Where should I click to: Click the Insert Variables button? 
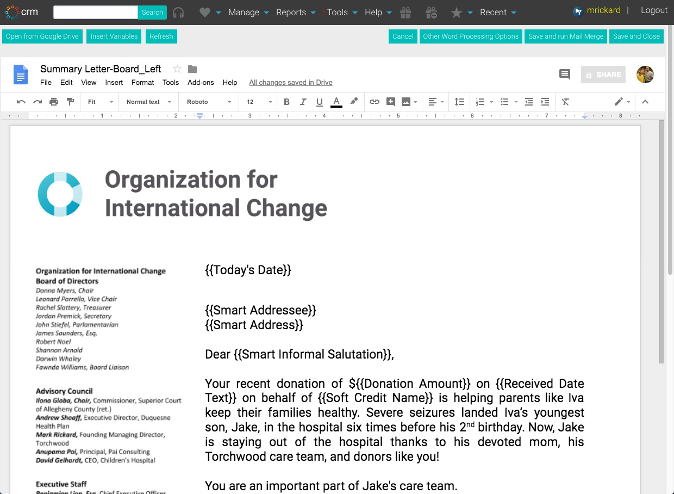click(114, 36)
